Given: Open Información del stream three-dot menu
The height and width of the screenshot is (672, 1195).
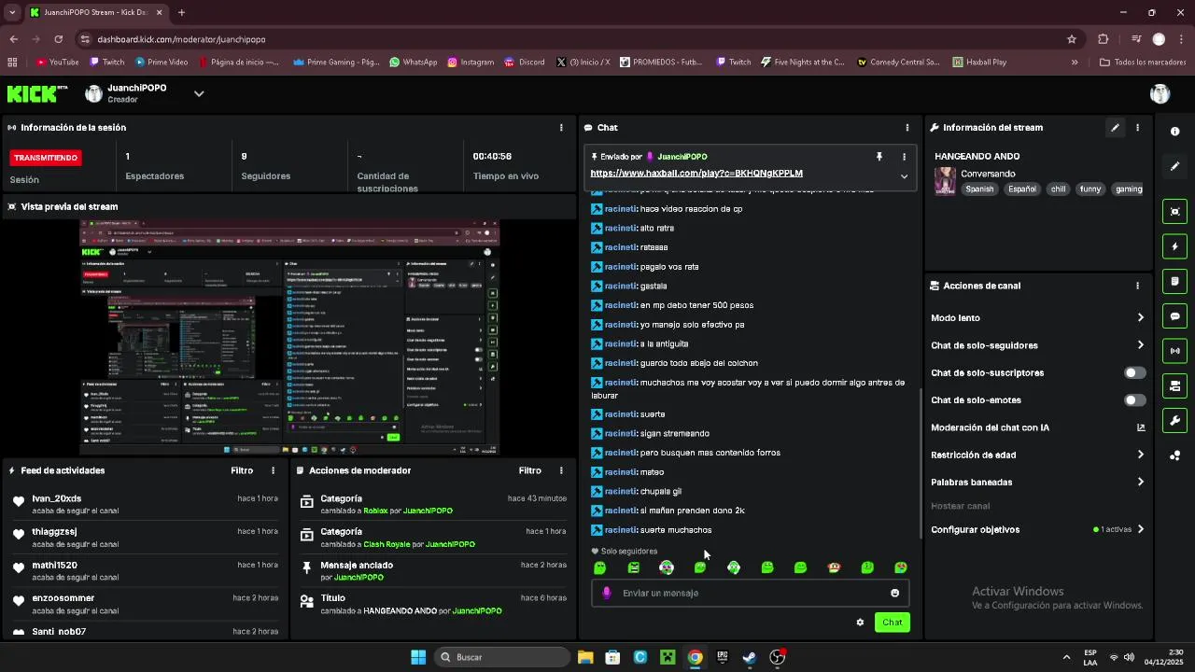Looking at the screenshot, I should (1137, 128).
